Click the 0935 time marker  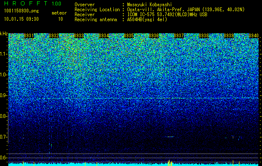129,36
